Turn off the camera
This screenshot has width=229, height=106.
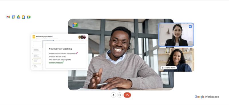120,95
